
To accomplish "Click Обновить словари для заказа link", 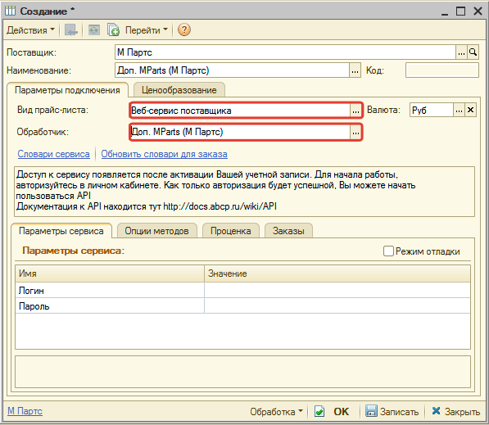I will pos(164,154).
